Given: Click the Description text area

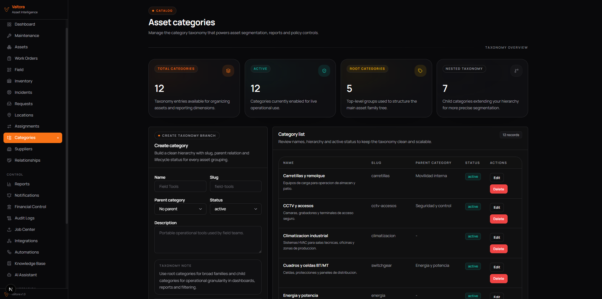Looking at the screenshot, I should coord(208,240).
